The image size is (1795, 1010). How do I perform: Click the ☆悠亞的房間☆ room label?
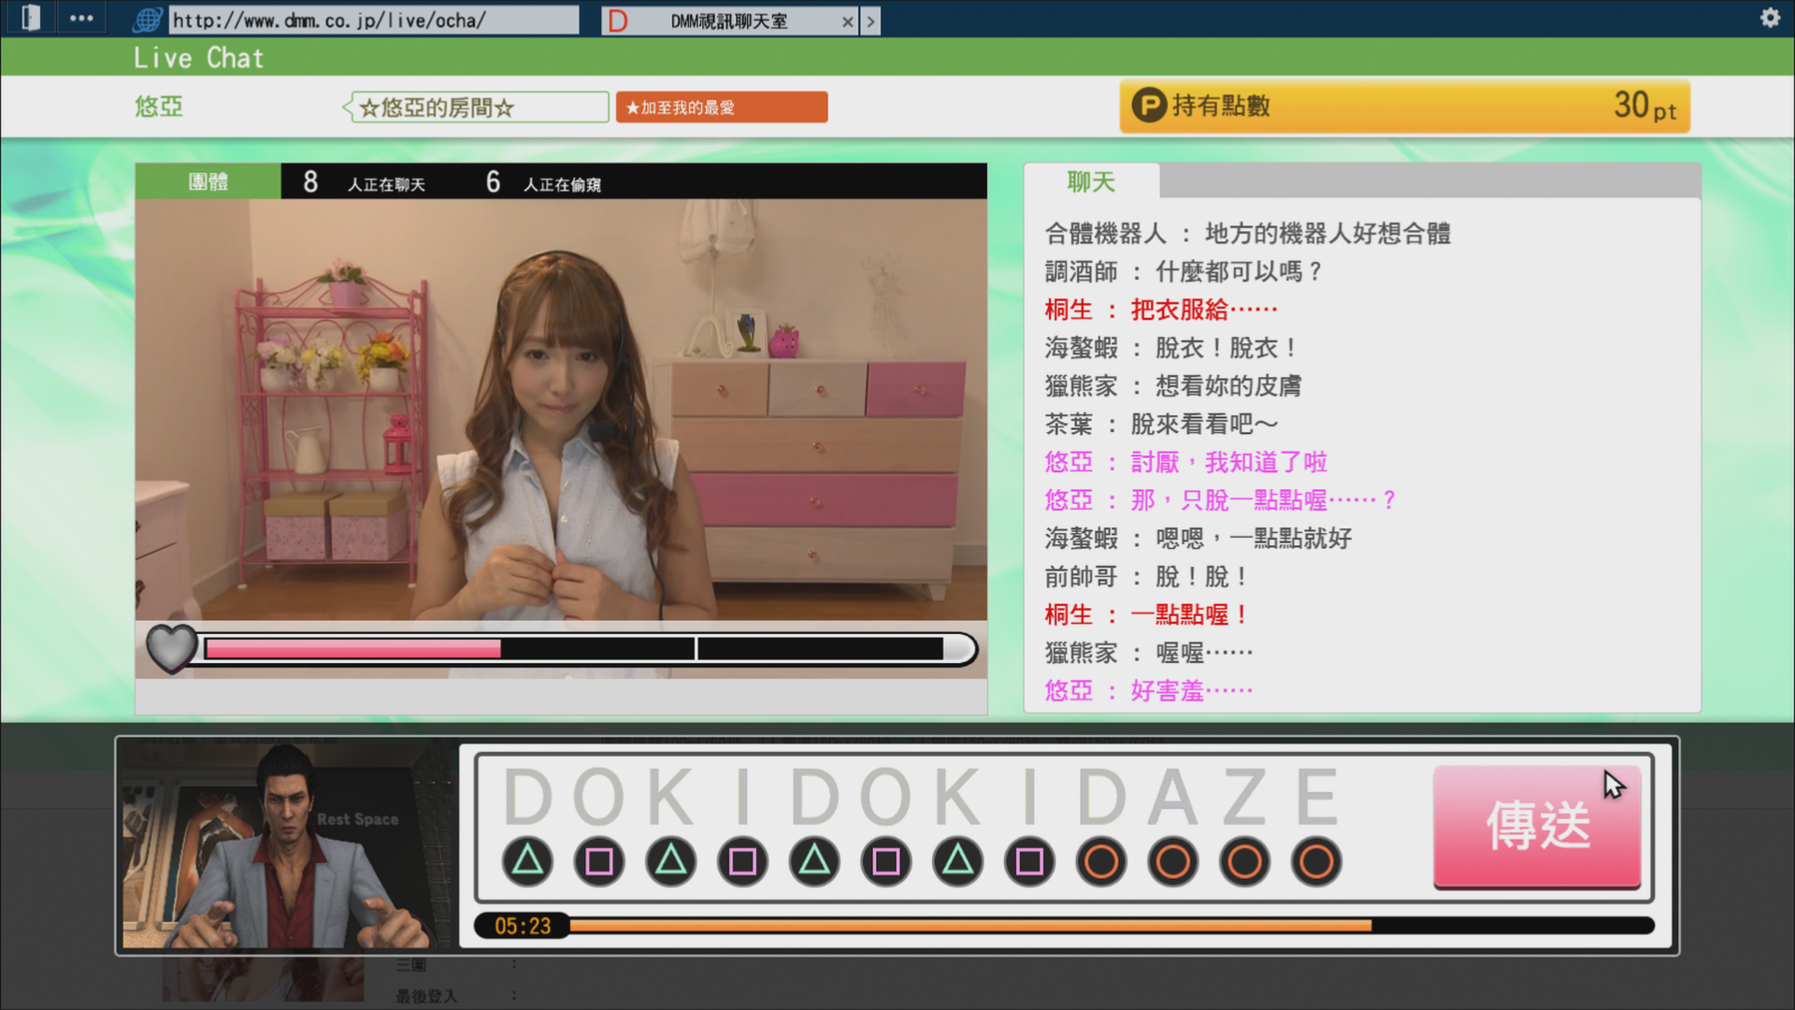(x=477, y=108)
